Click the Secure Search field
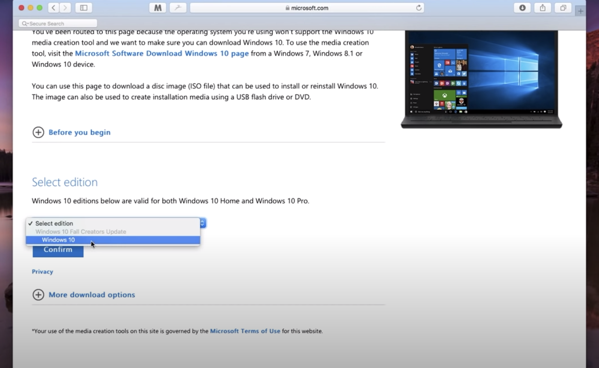 click(x=58, y=24)
